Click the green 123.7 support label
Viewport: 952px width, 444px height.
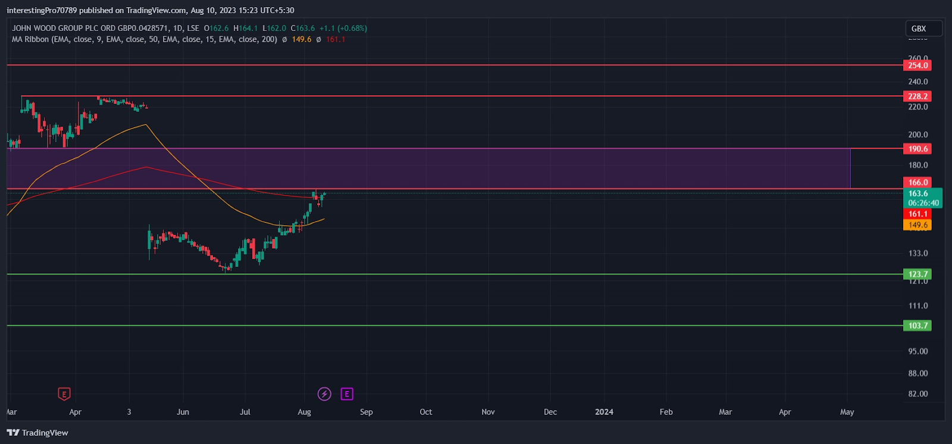coord(917,275)
